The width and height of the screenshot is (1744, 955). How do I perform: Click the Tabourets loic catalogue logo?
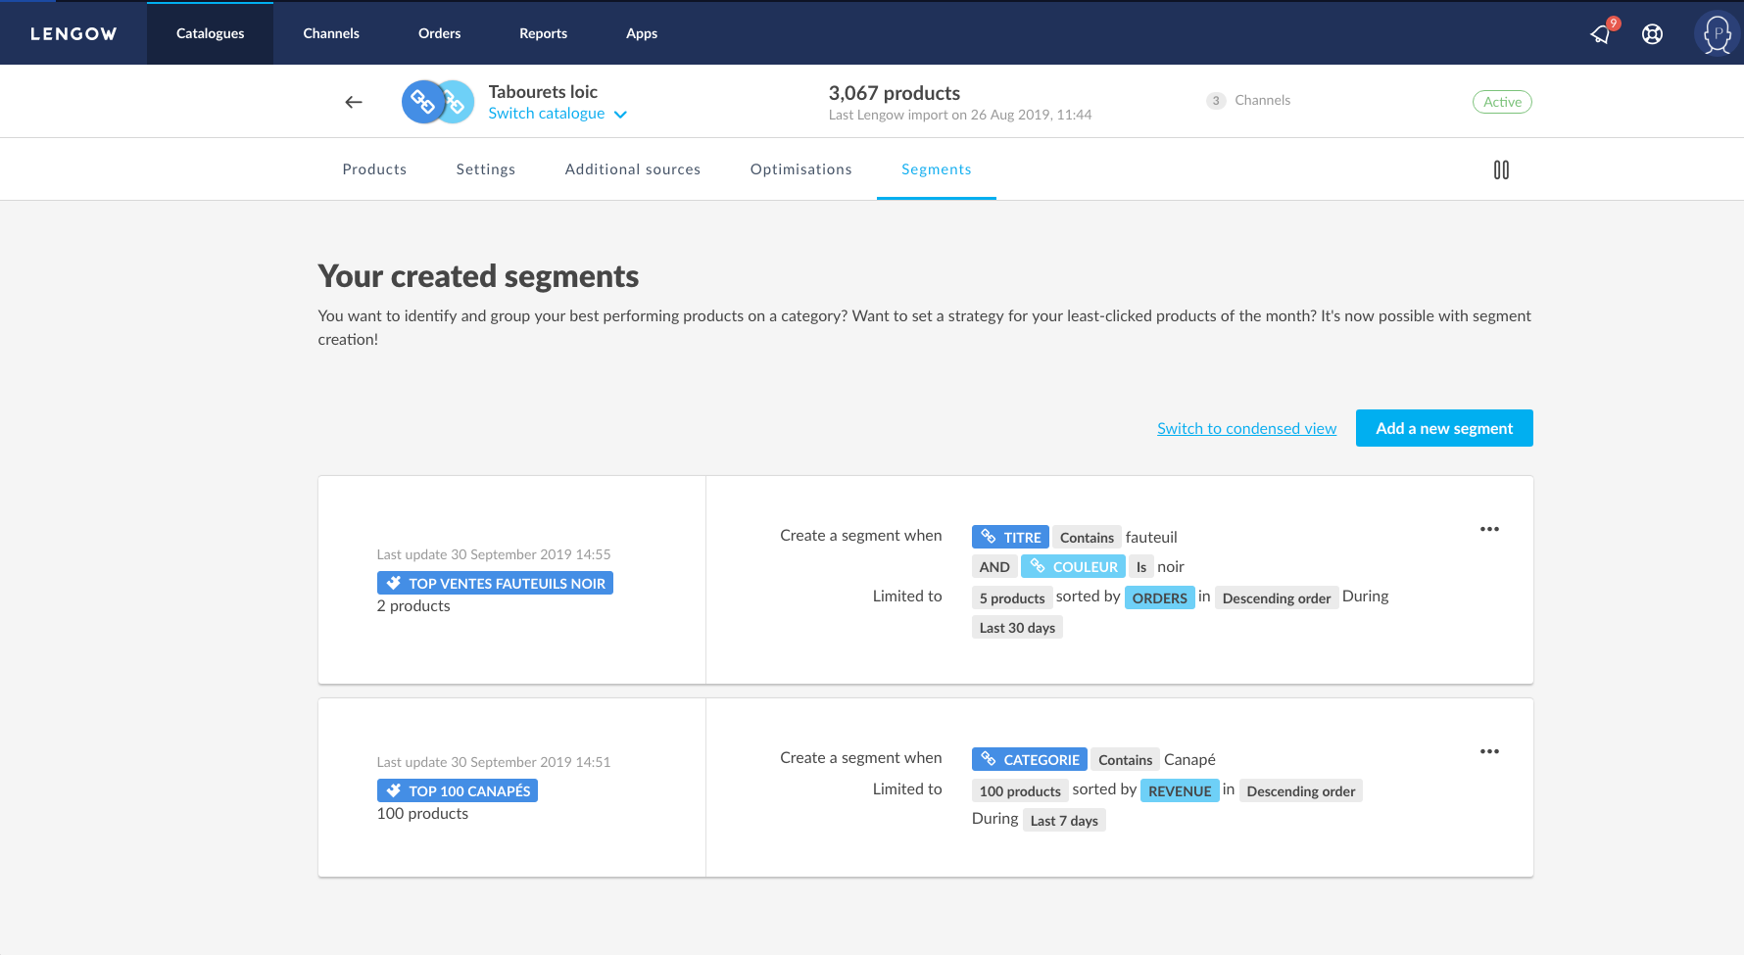[x=437, y=102]
